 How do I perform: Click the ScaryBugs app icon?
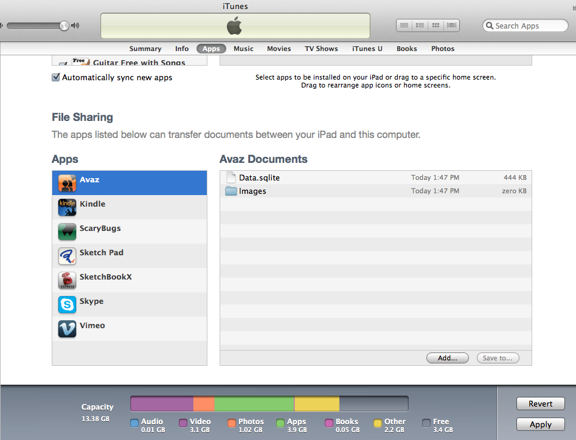[67, 232]
